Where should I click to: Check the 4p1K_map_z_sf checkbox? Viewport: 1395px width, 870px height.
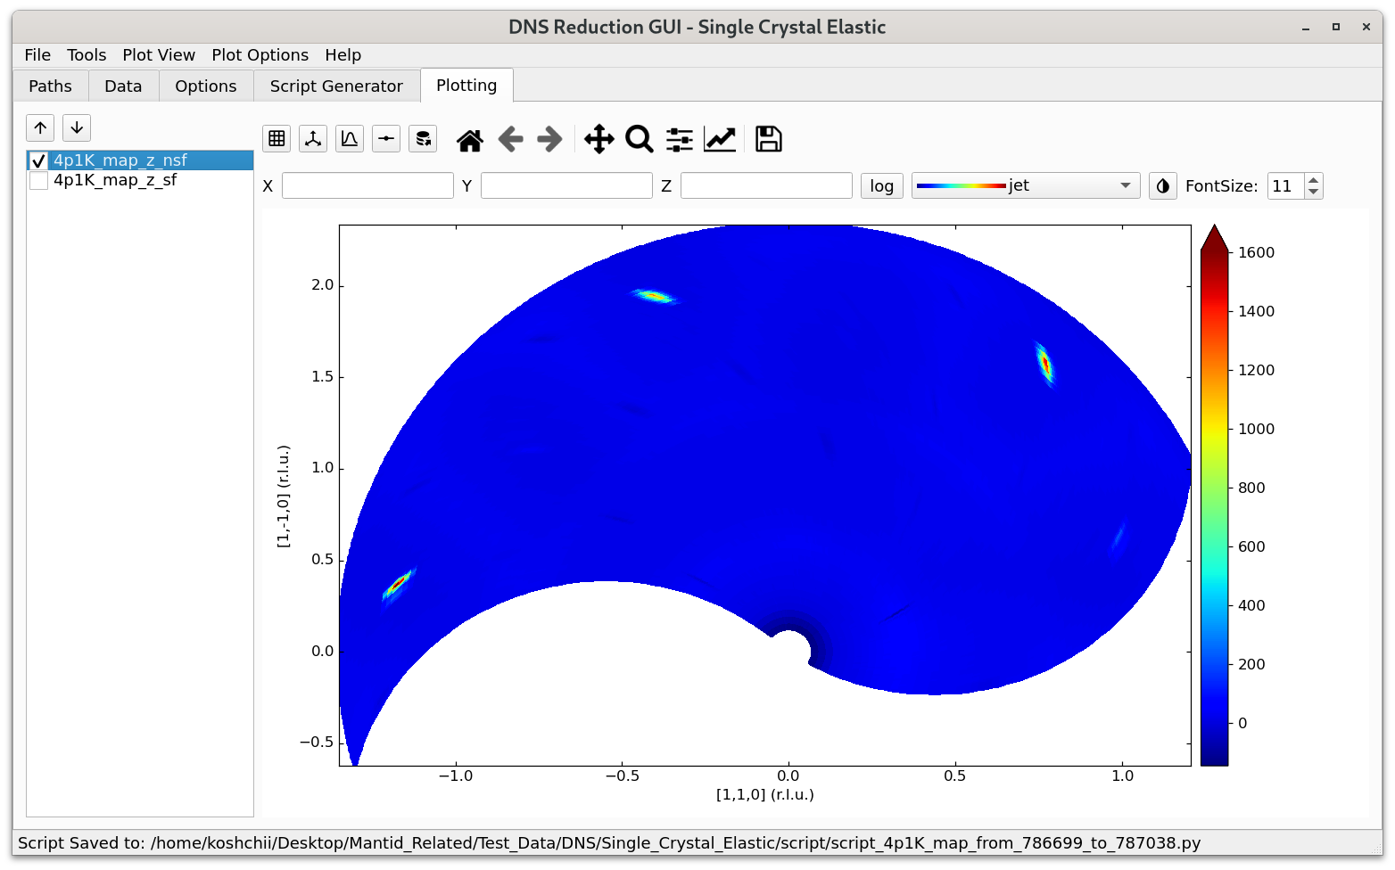[38, 180]
